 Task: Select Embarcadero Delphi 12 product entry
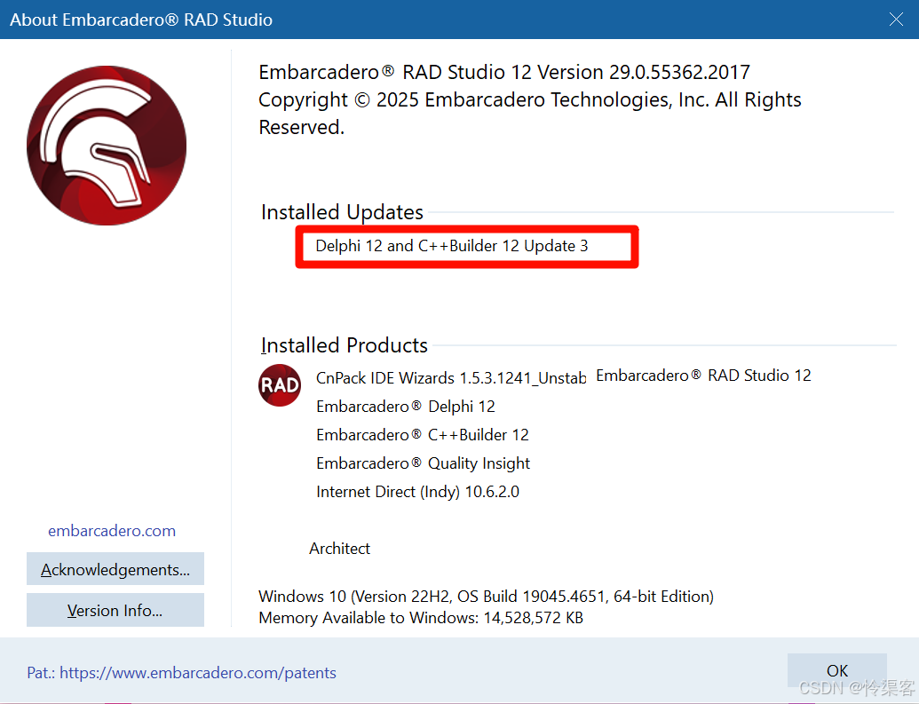pyautogui.click(x=406, y=407)
